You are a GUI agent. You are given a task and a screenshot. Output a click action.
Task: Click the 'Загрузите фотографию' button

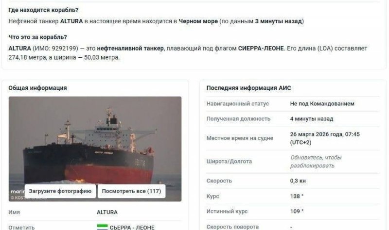(x=60, y=191)
